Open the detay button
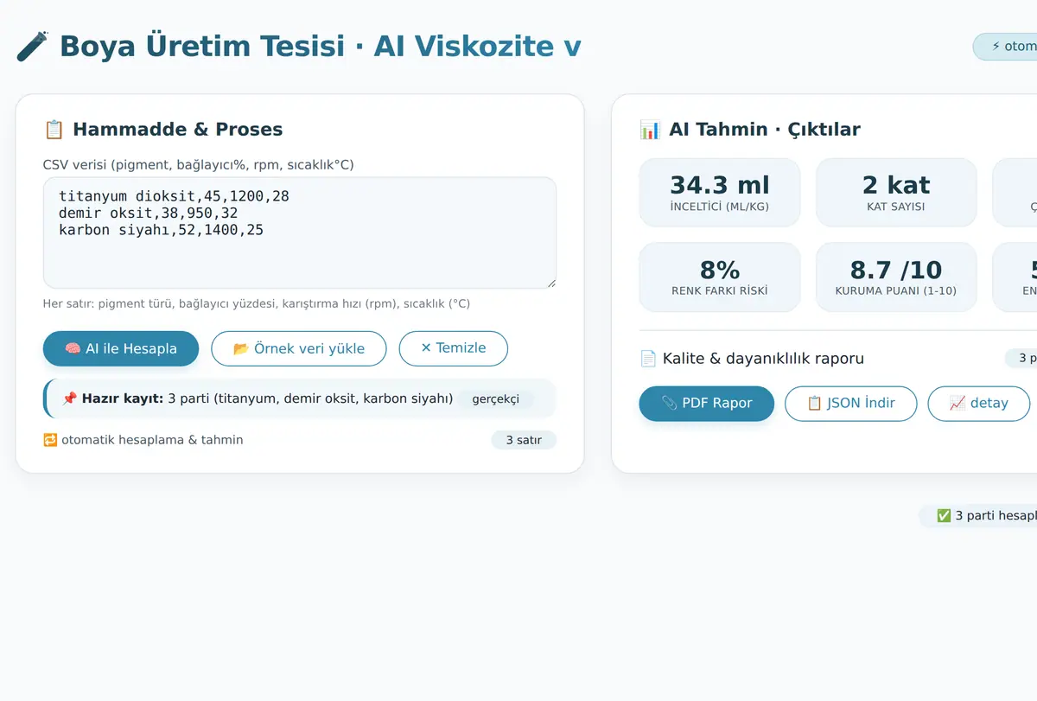The width and height of the screenshot is (1037, 701). 979,403
